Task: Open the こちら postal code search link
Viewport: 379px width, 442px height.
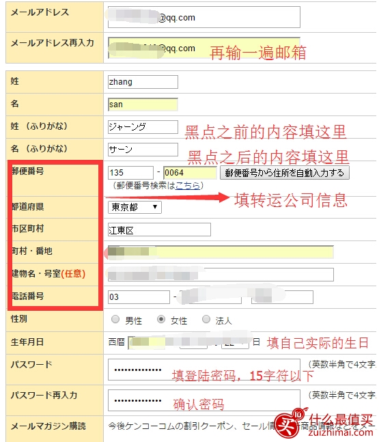Action: 187,186
